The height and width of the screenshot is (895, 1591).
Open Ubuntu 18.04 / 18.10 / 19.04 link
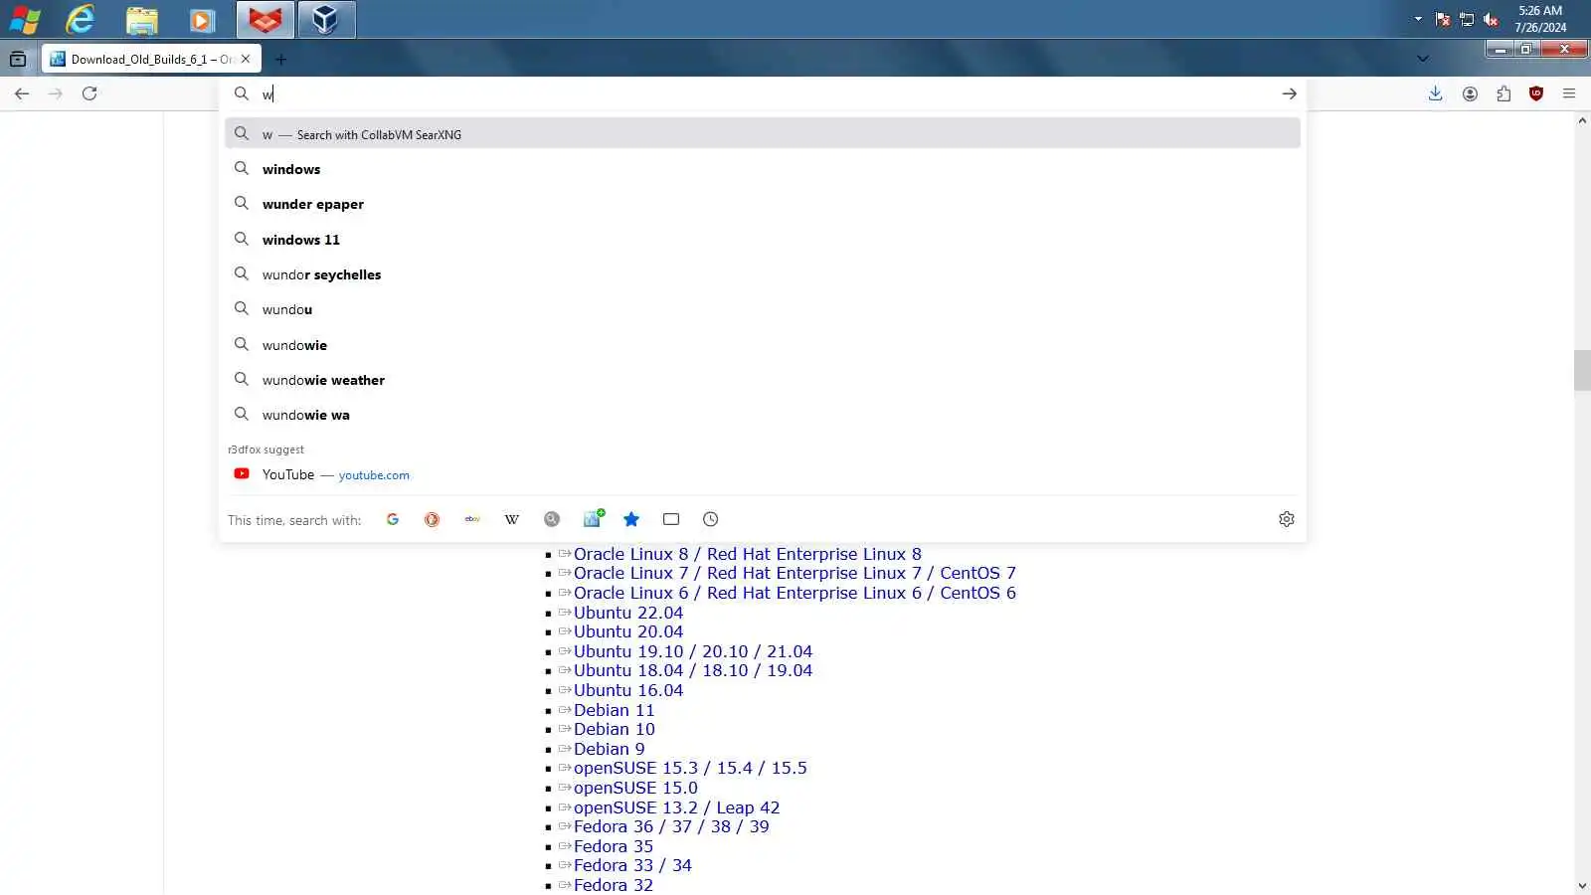[693, 670]
